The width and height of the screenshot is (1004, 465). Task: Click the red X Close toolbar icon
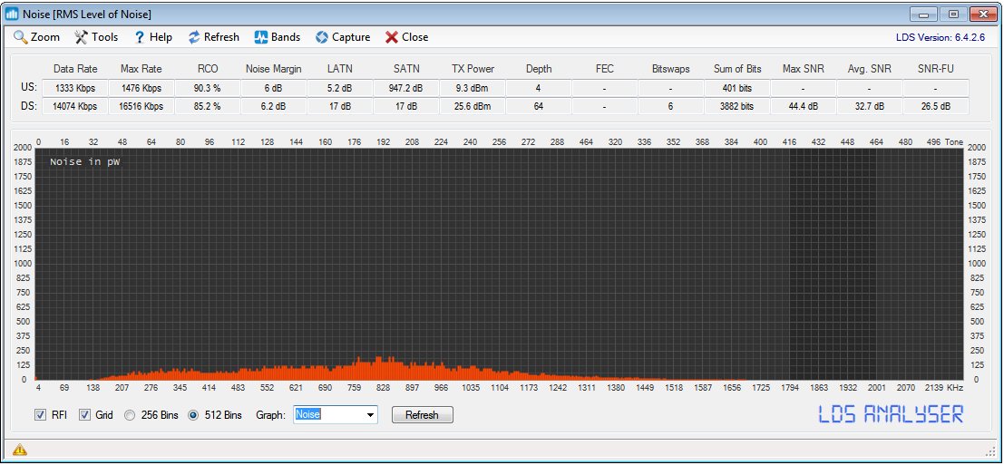point(392,37)
